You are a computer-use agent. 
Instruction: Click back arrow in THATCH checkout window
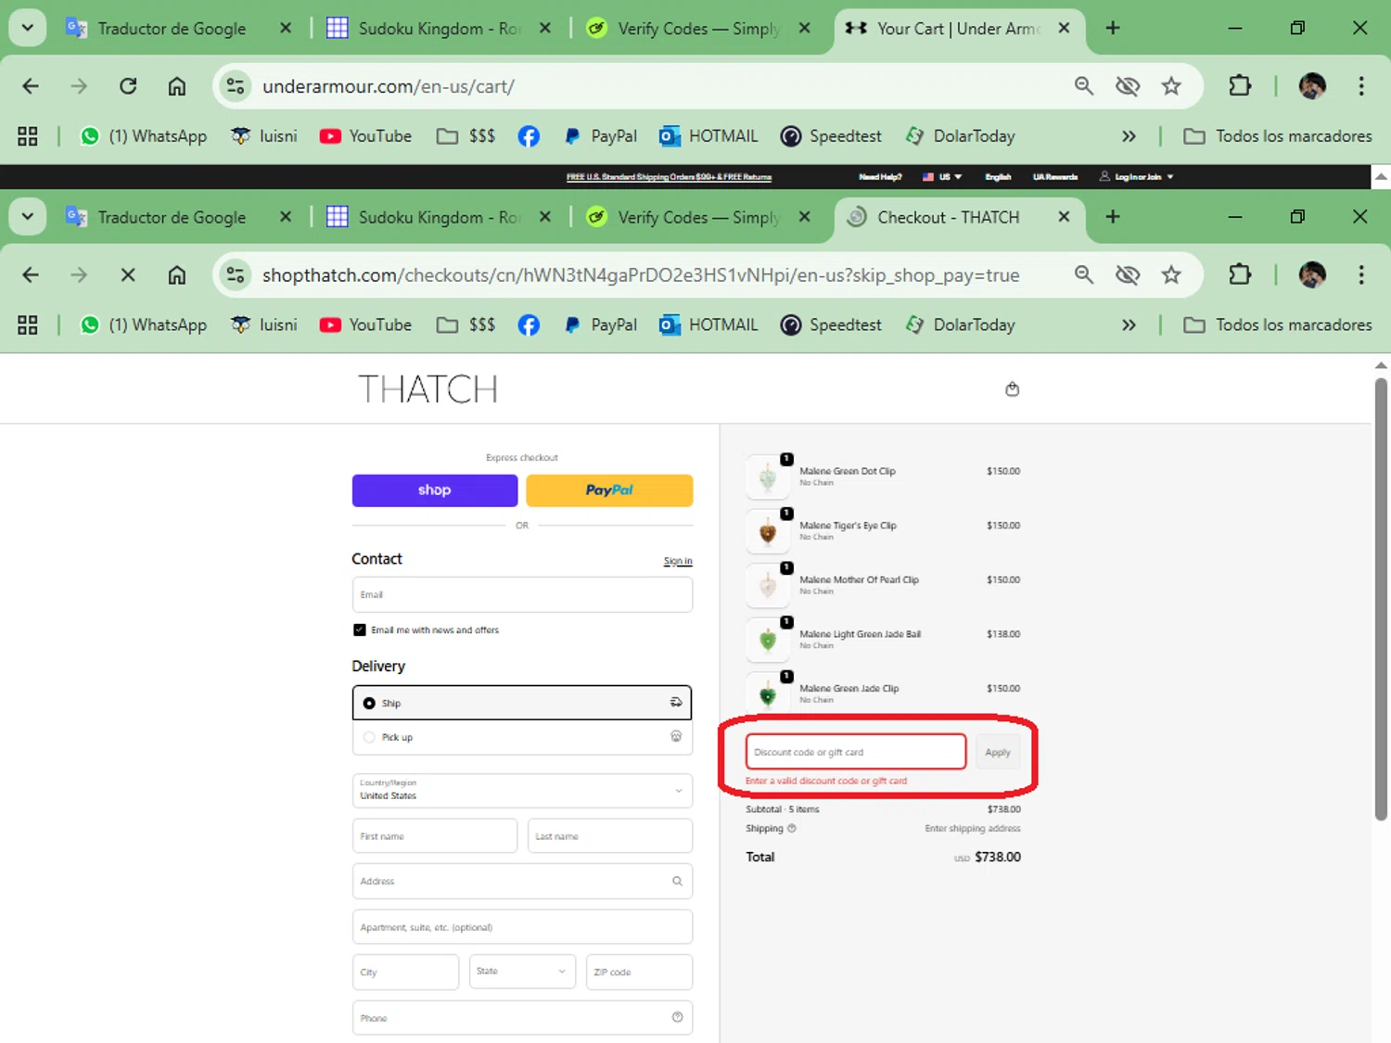coord(31,275)
